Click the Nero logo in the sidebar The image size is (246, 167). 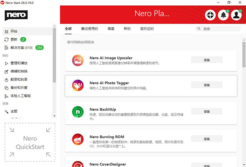(x=16, y=15)
